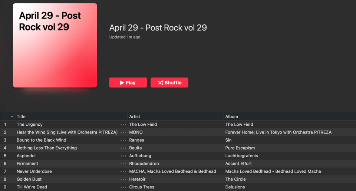Click the red playlist cover artwork
356x191 pixels.
pyautogui.click(x=55, y=46)
